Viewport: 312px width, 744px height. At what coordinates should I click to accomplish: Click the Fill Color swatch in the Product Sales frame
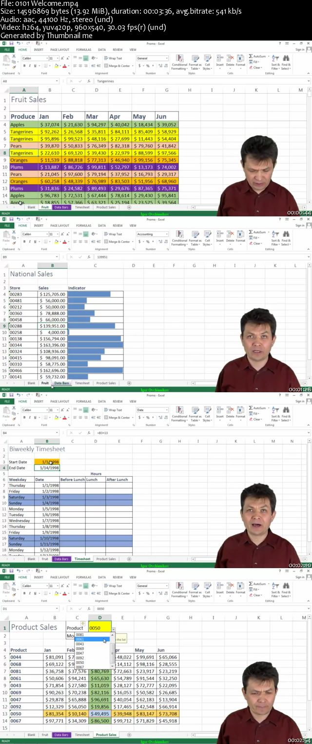point(56,594)
